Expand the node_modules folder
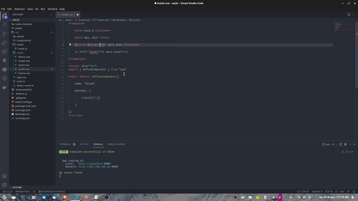This screenshot has height=201, width=358. 32,24
